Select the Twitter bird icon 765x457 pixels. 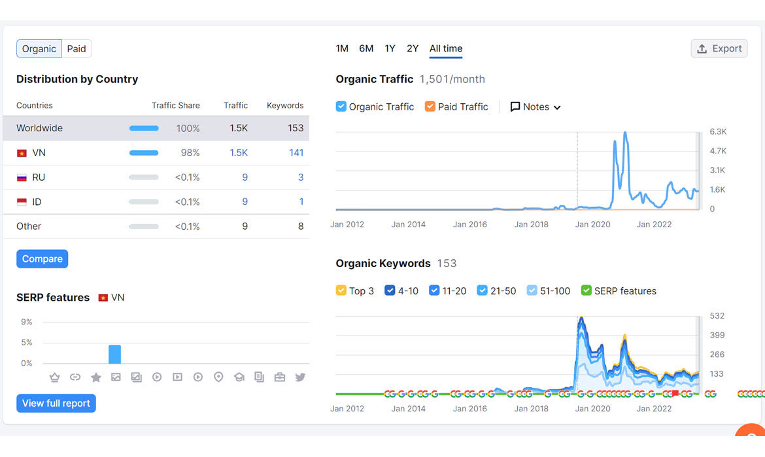(x=300, y=377)
